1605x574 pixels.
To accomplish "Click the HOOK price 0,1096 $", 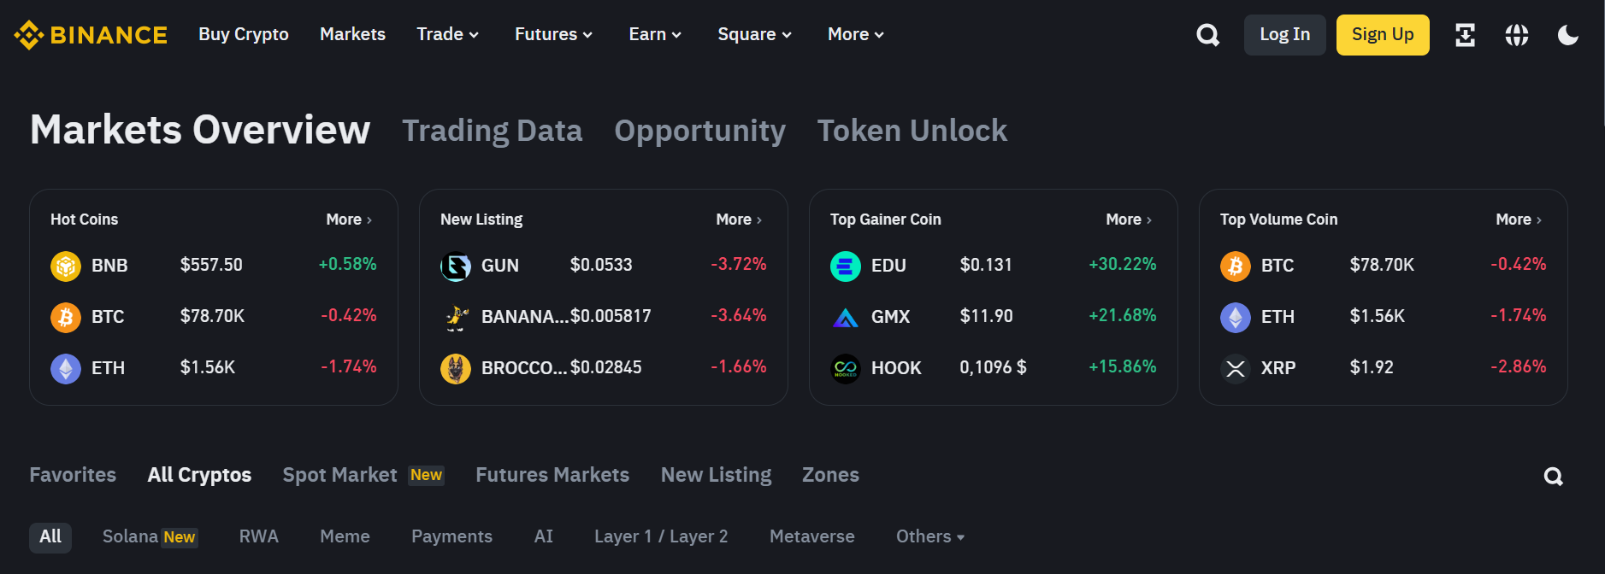I will [993, 367].
